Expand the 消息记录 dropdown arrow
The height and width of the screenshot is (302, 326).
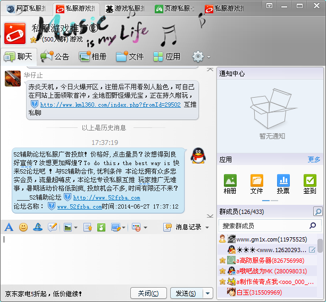(207, 228)
